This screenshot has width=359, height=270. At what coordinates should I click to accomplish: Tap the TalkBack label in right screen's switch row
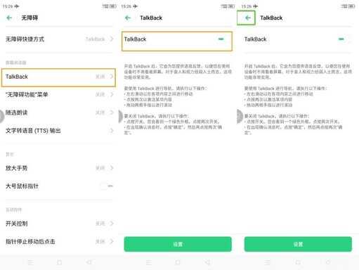pyautogui.click(x=256, y=39)
